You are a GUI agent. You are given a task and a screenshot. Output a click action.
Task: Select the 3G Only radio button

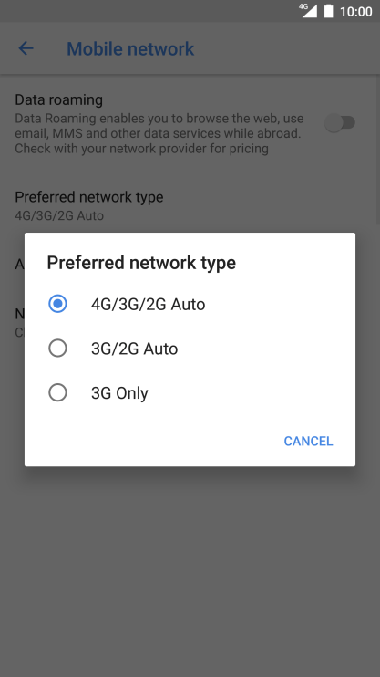coord(57,393)
